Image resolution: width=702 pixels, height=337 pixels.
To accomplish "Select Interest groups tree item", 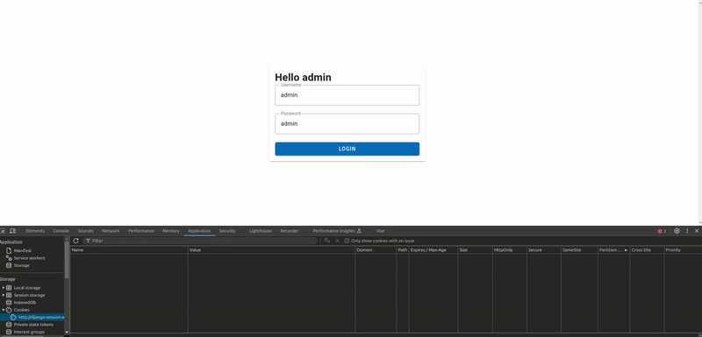I will point(29,332).
